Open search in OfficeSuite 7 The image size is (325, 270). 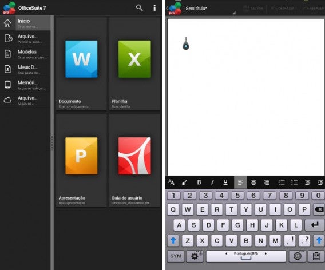[139, 8]
